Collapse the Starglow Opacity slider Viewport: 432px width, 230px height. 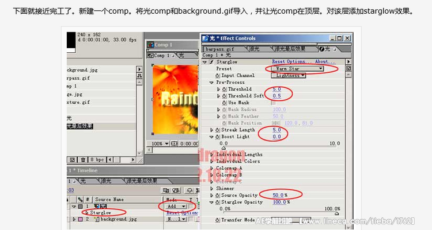click(x=211, y=202)
